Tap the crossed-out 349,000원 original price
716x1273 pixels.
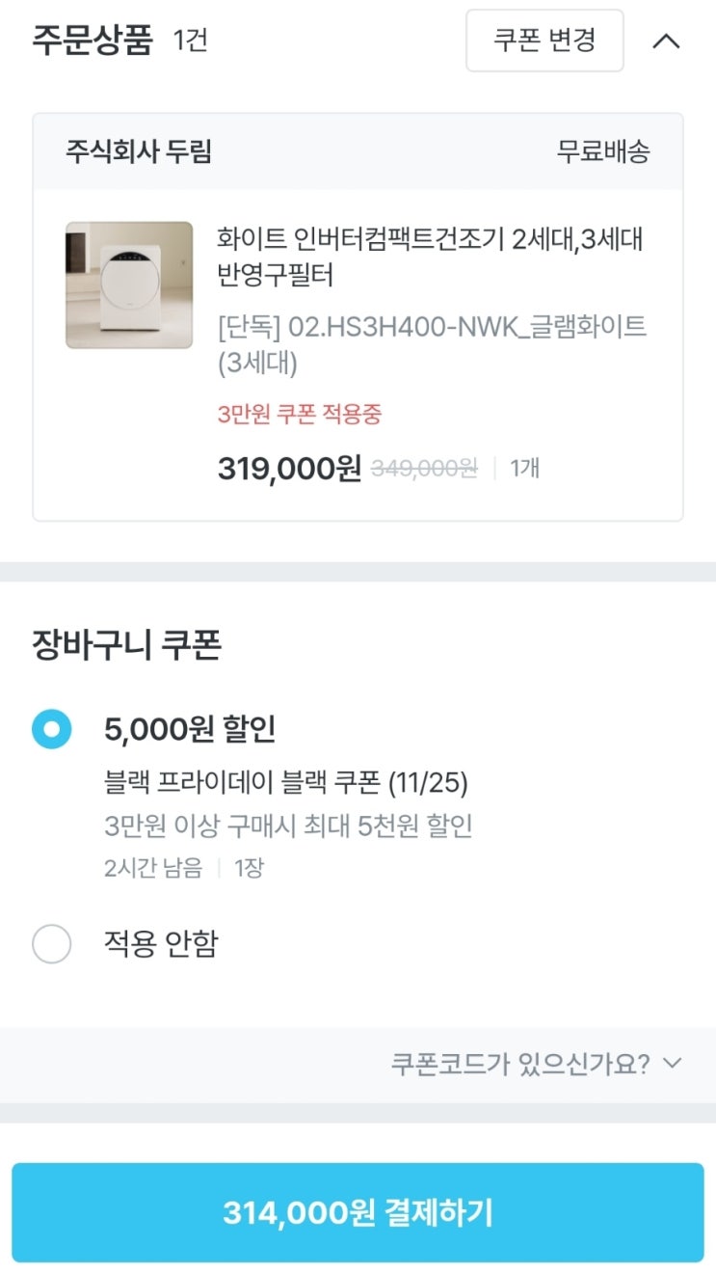point(424,469)
